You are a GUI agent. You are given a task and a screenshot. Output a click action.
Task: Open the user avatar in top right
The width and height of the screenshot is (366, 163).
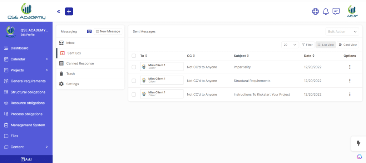coord(352,11)
